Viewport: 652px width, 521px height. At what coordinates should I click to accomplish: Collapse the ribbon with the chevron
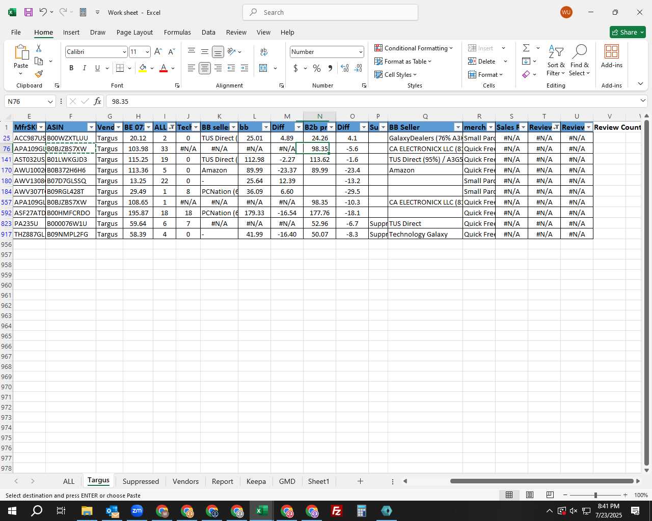640,84
